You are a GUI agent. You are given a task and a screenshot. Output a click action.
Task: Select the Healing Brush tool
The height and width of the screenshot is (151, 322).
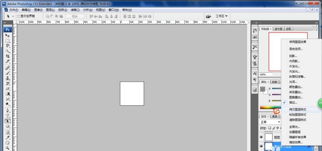(8, 68)
